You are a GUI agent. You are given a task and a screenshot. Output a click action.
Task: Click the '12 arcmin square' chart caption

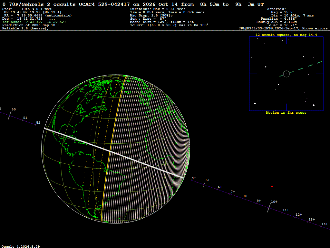(286, 35)
